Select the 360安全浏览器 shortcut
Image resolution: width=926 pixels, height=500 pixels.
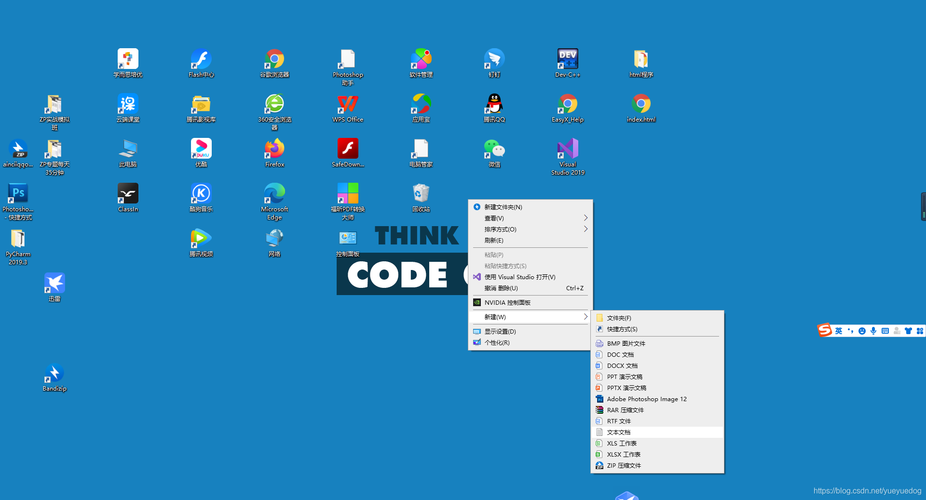click(274, 112)
